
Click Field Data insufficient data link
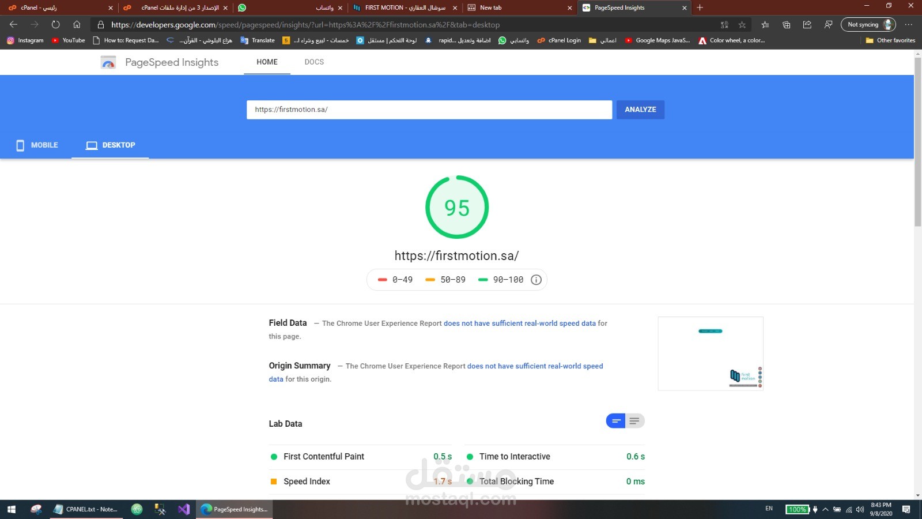click(x=519, y=324)
